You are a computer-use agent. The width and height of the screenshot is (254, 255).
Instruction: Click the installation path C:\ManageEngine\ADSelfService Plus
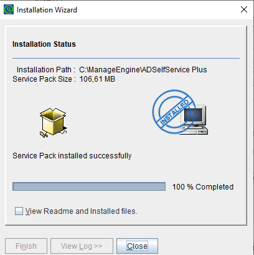[x=143, y=70]
